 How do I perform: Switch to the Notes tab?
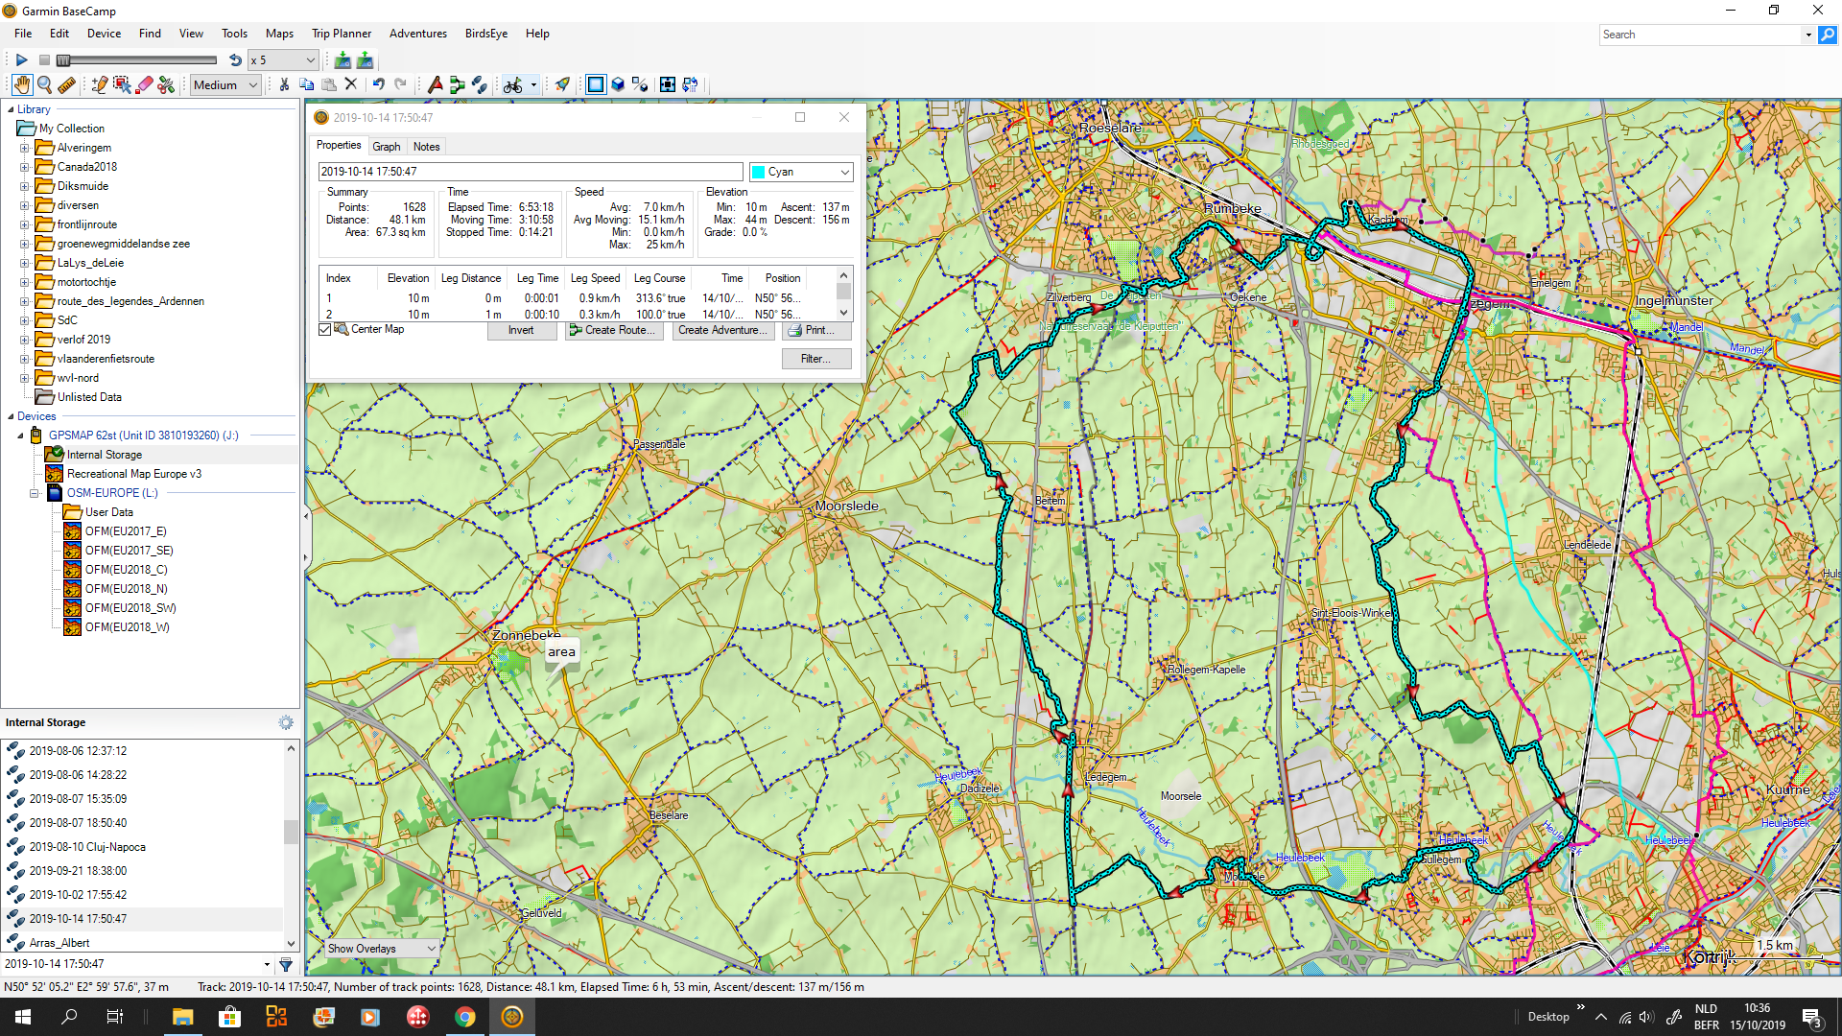click(x=427, y=147)
